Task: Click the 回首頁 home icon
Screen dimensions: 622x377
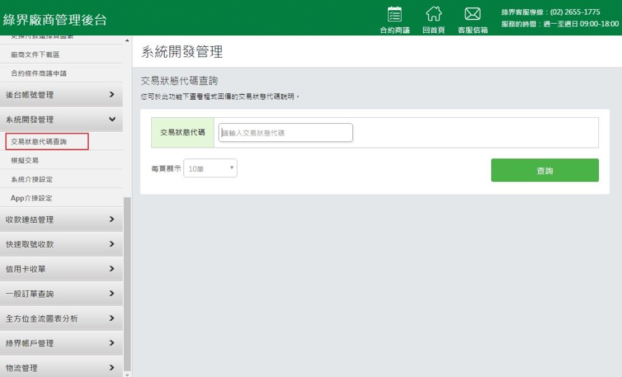Action: (x=434, y=18)
